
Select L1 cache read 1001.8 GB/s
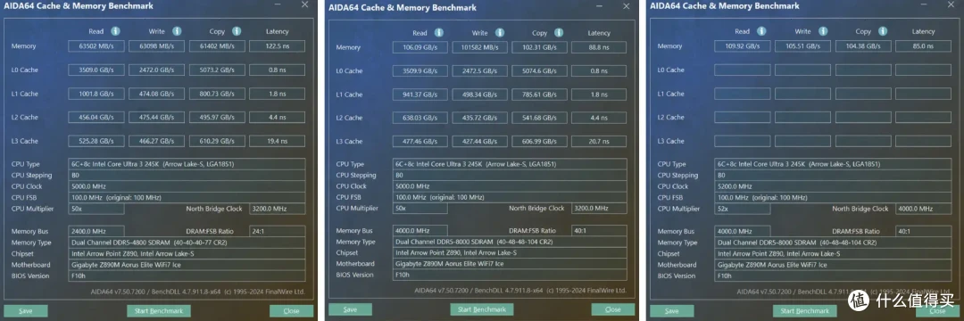(x=96, y=94)
